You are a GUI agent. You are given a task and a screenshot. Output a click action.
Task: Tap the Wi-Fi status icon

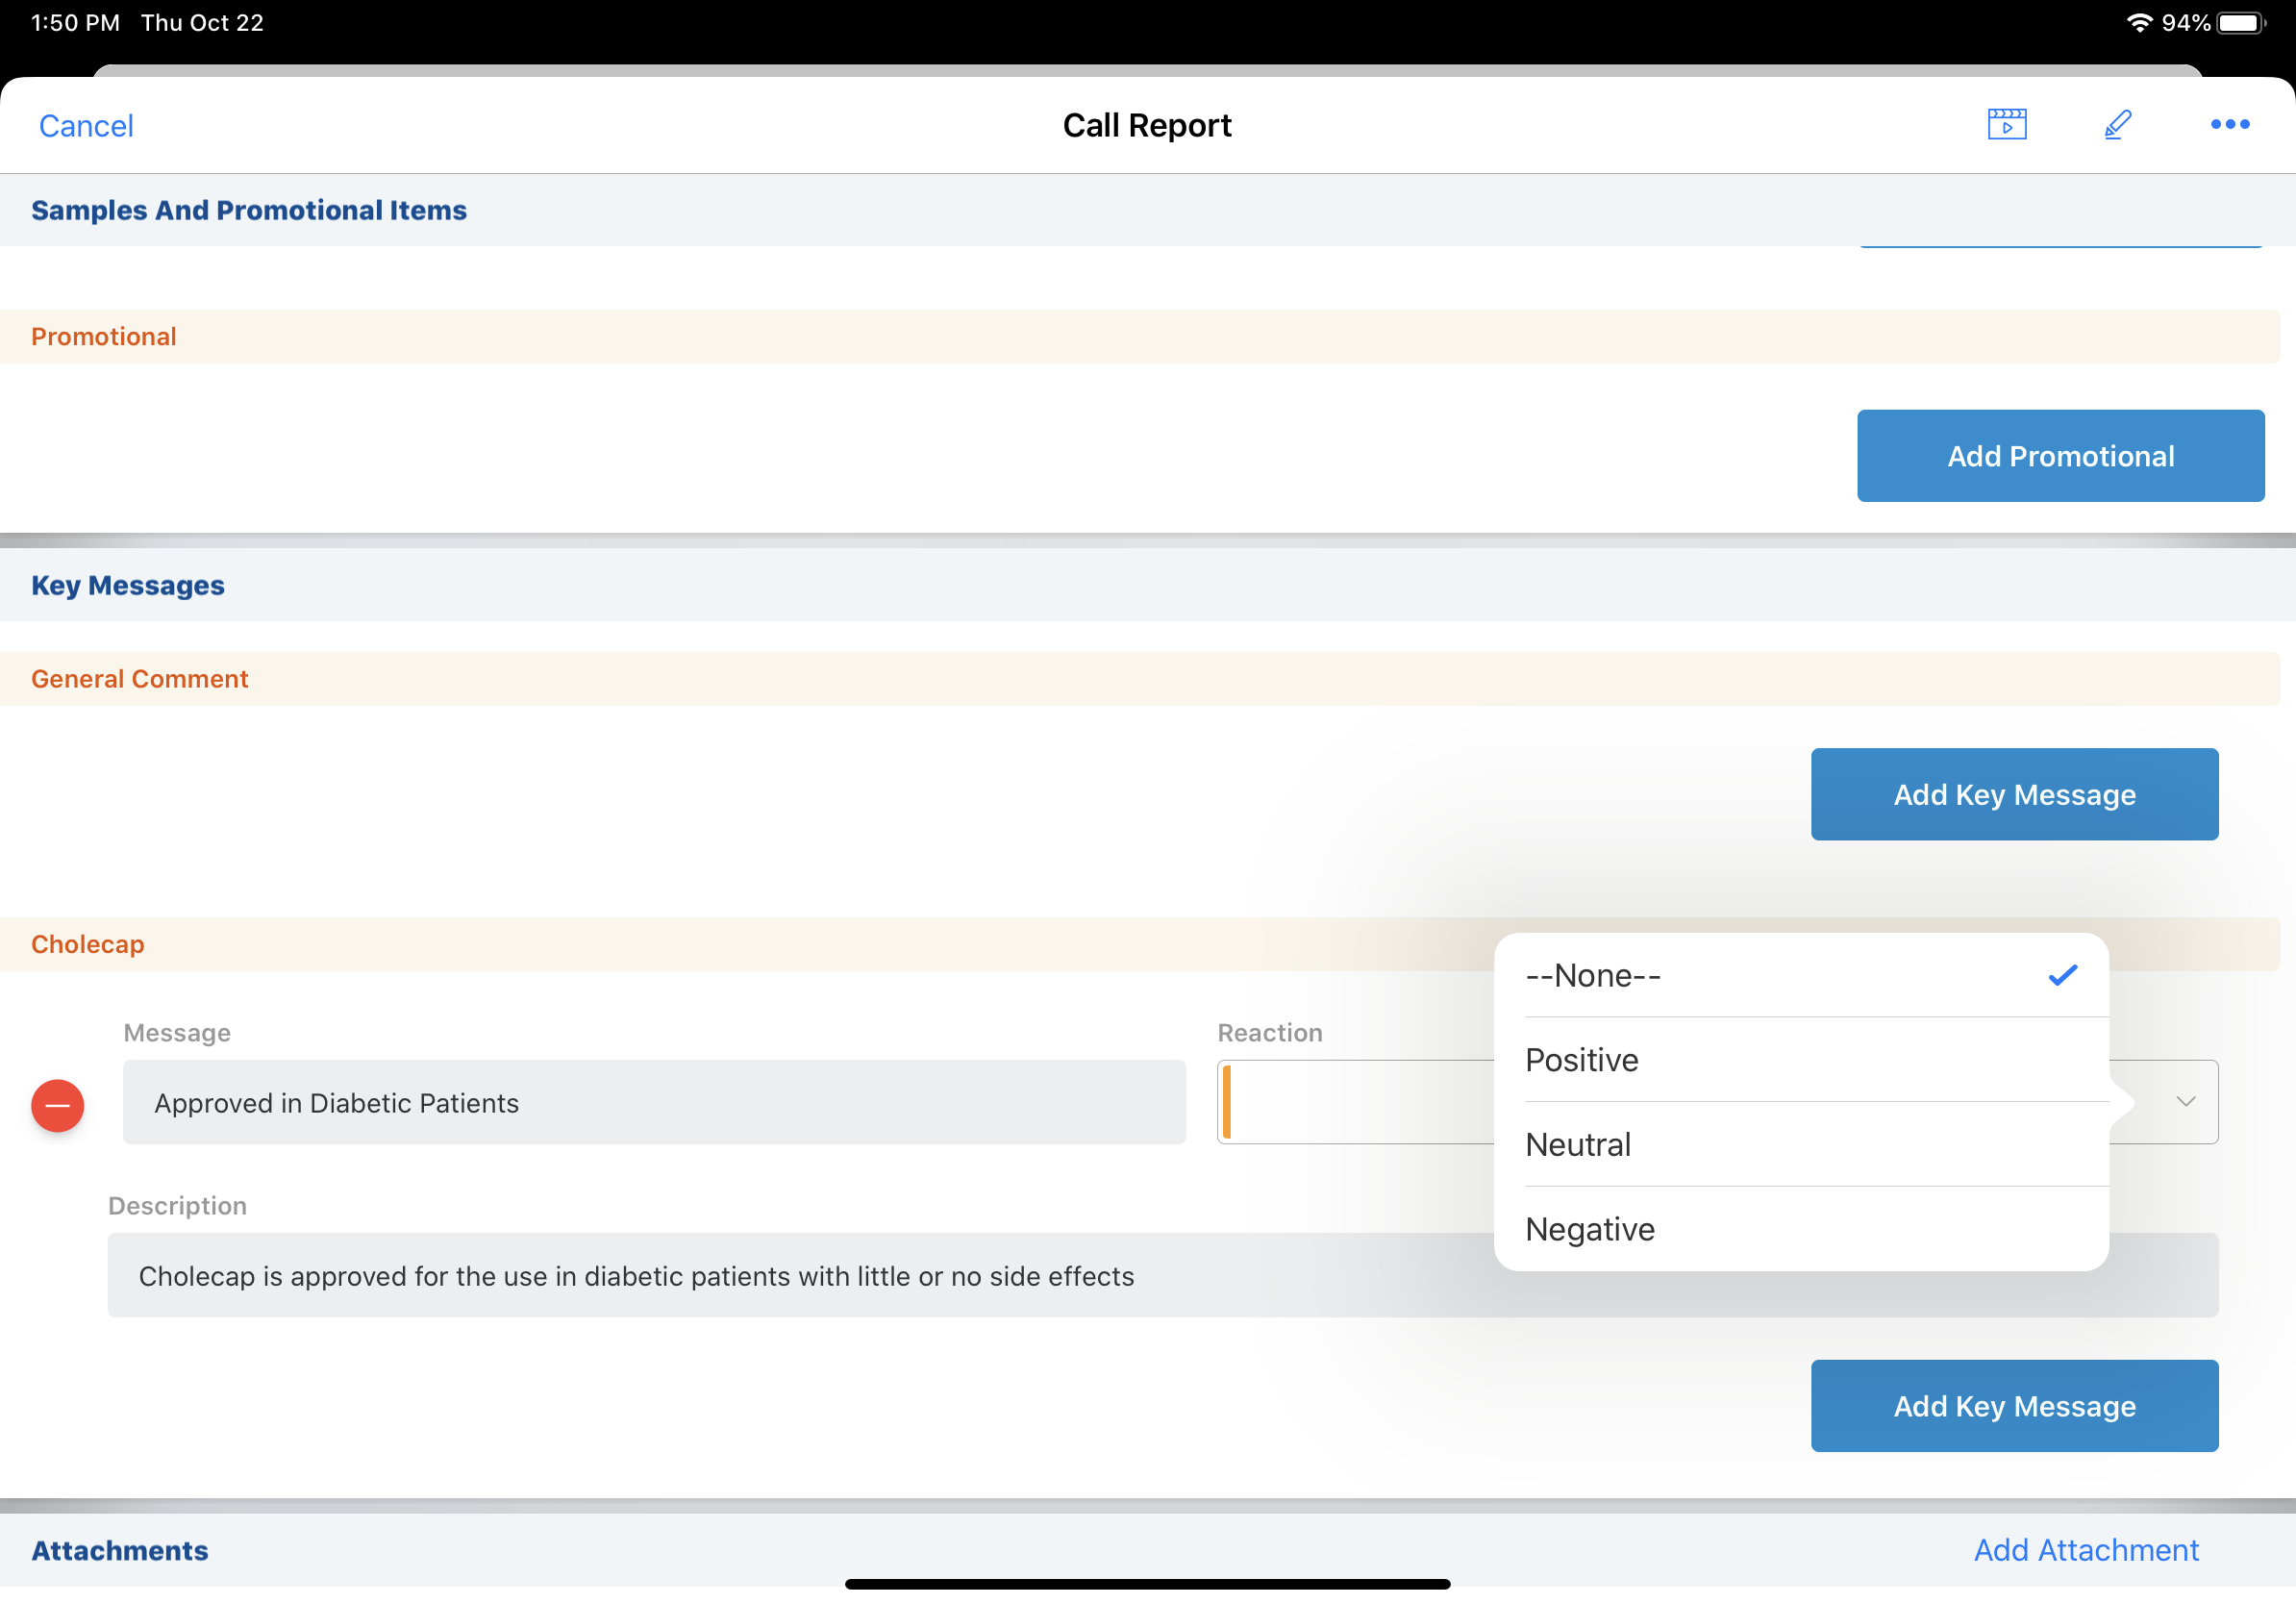point(2138,23)
